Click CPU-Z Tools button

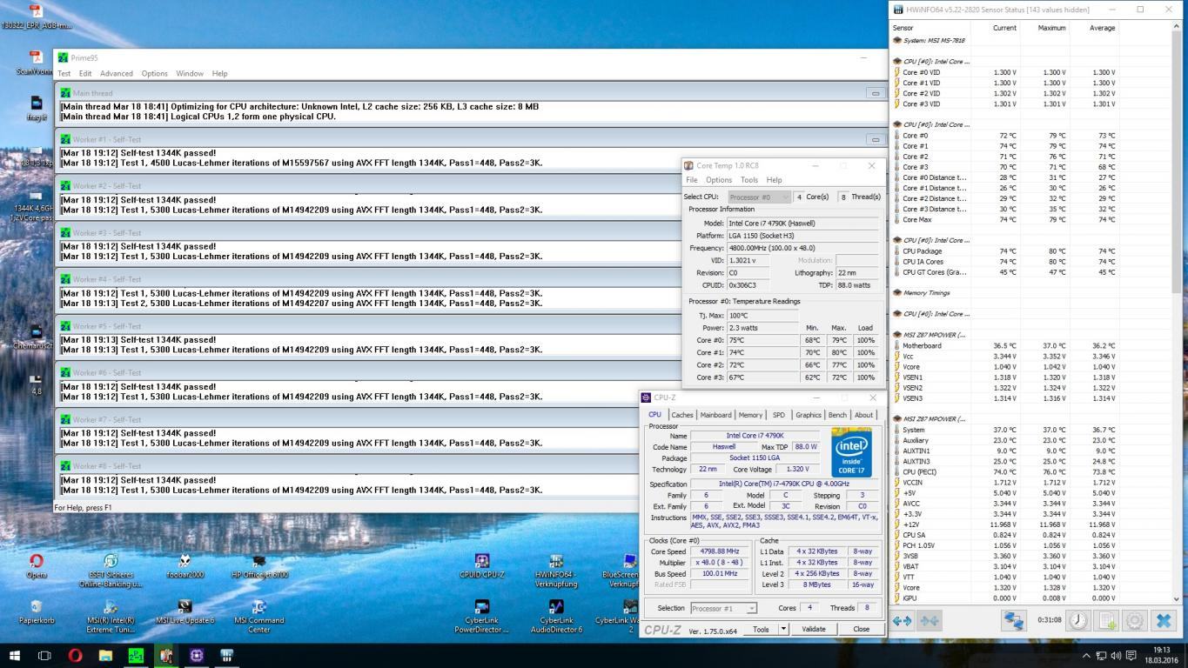pos(761,629)
